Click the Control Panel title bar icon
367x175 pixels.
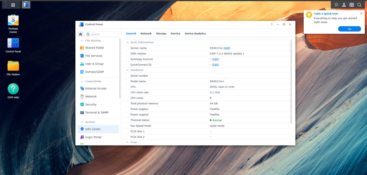(x=81, y=24)
